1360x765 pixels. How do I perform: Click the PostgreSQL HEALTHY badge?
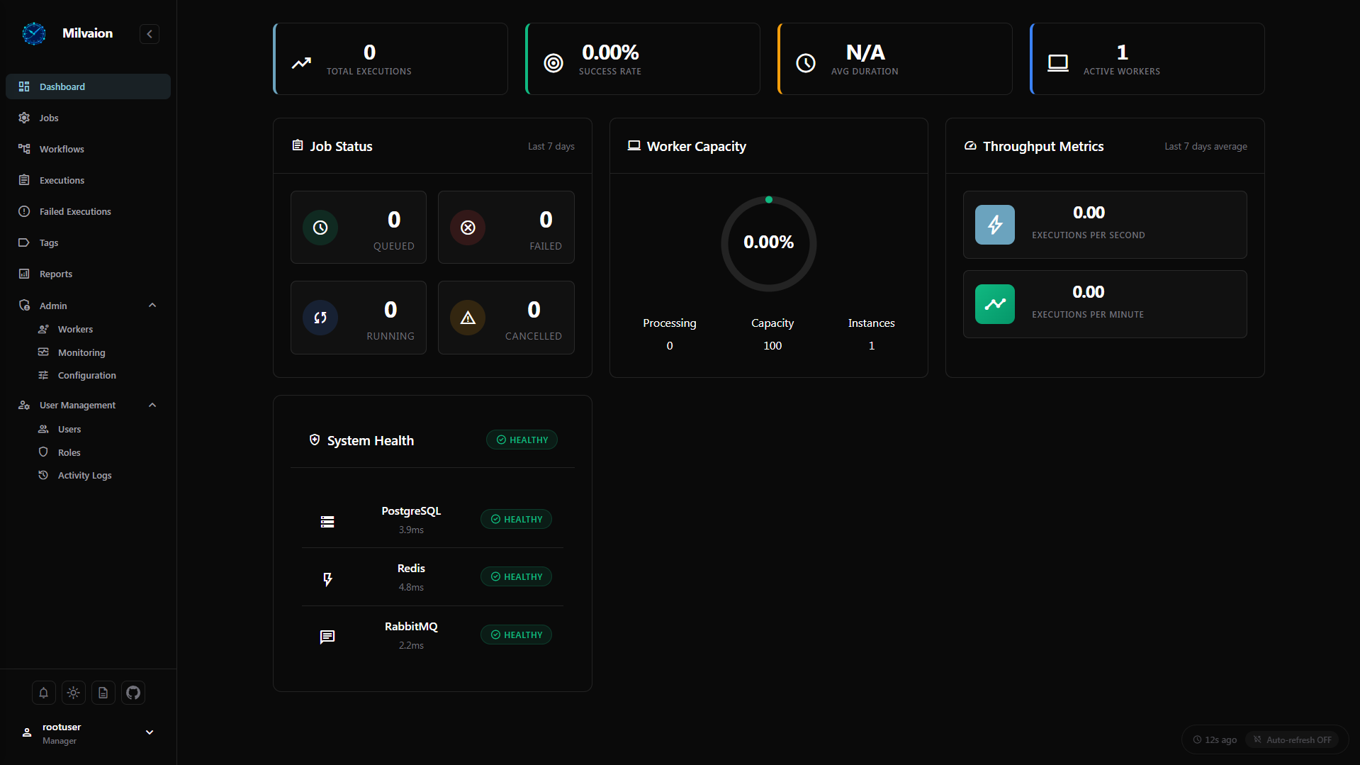(x=516, y=519)
